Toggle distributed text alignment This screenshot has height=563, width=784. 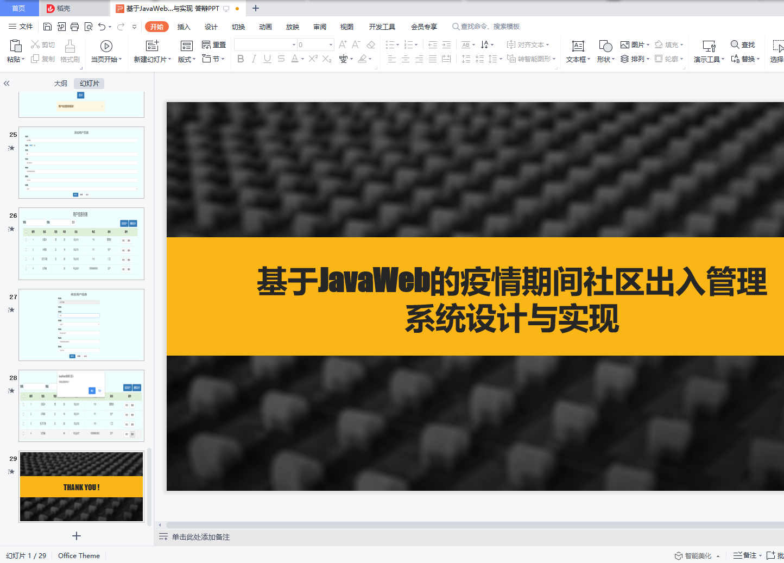click(446, 59)
